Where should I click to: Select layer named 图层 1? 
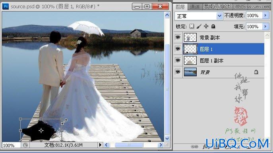pos(206,49)
